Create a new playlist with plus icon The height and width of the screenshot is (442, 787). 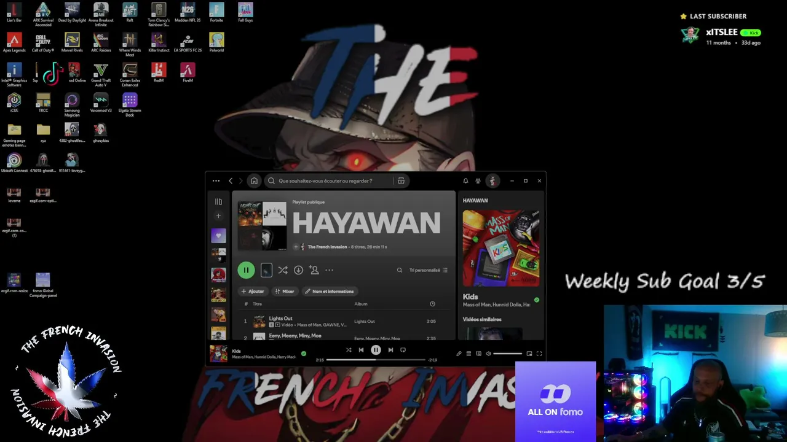click(218, 216)
